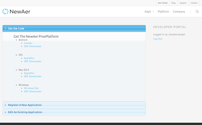The width and height of the screenshot is (202, 125).
Task: Click the NewAer wordmark text
Action: 20,11
